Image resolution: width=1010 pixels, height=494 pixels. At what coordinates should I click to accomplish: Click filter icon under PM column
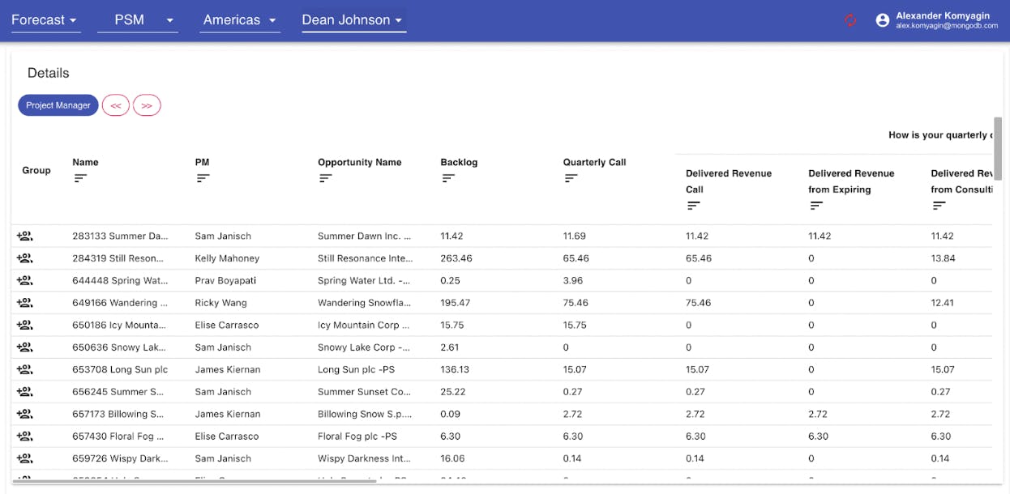[x=203, y=178]
